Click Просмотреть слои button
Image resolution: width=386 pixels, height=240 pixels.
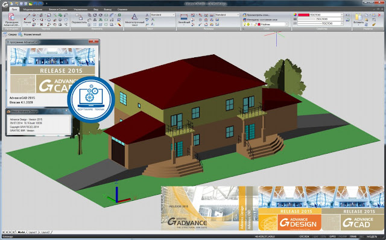tap(256, 15)
